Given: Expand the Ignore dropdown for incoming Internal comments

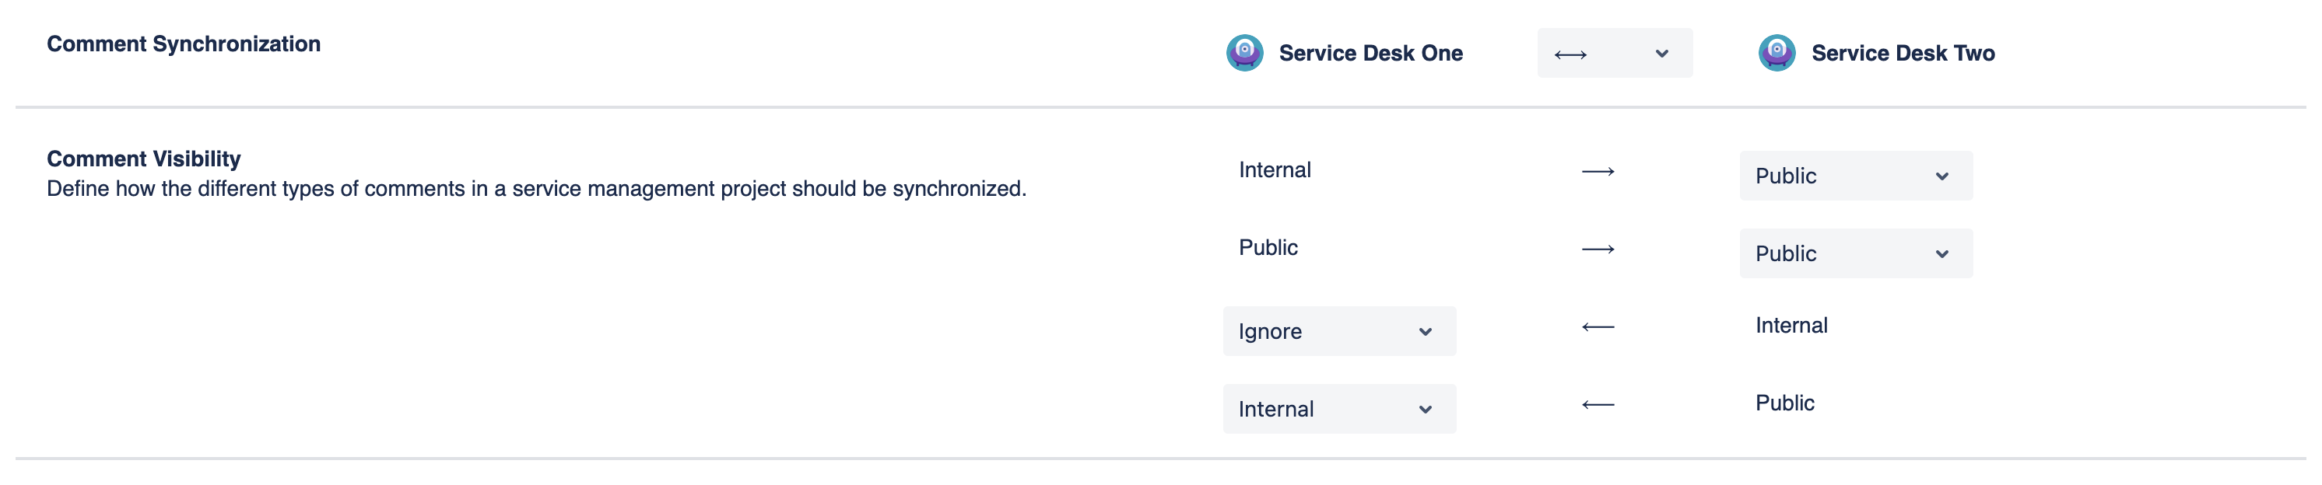Looking at the screenshot, I should pyautogui.click(x=1338, y=330).
